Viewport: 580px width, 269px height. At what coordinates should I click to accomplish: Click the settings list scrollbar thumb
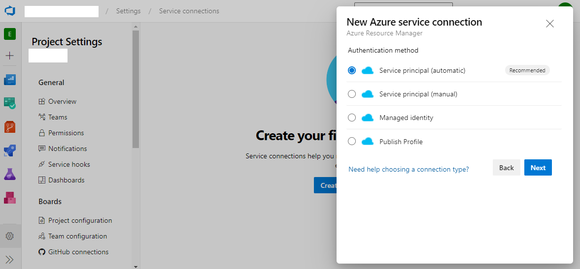pos(136,89)
